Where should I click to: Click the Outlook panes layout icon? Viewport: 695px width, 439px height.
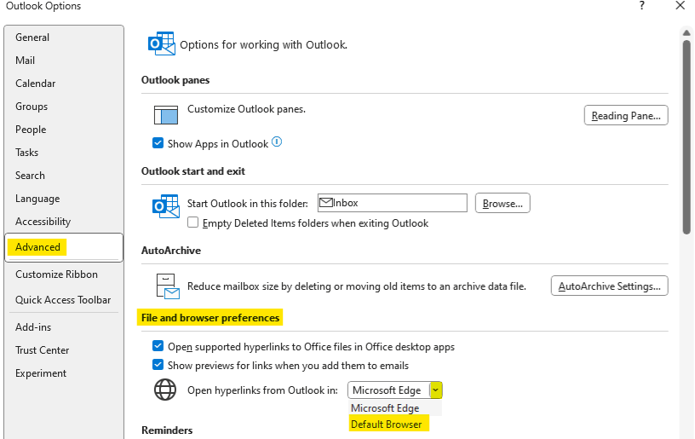tap(165, 115)
